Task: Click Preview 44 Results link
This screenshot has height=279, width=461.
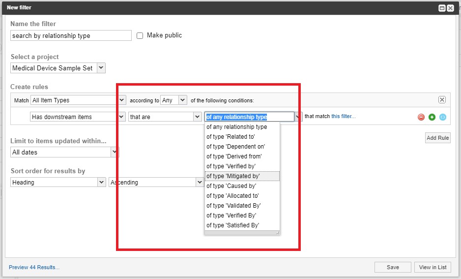Action: point(34,267)
